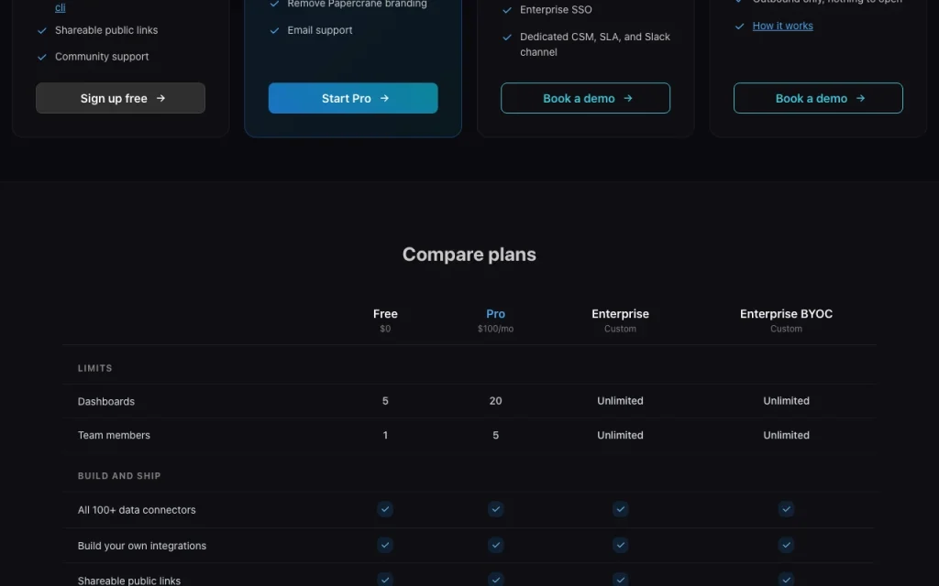Start the Pro plan
The image size is (939, 586).
[x=353, y=98]
